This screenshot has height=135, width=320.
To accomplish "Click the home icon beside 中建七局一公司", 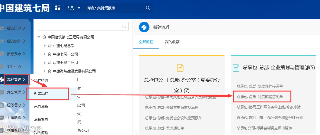I will pyautogui.click(x=49, y=54).
